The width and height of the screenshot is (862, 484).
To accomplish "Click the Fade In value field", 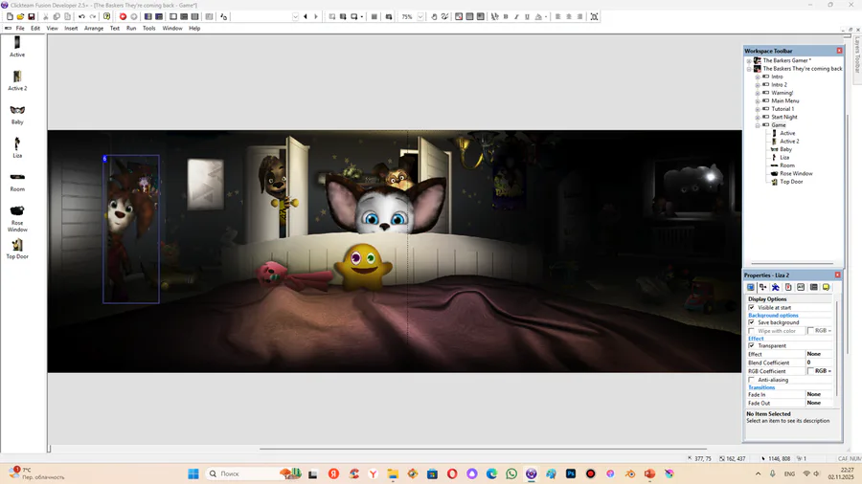I will click(x=818, y=394).
